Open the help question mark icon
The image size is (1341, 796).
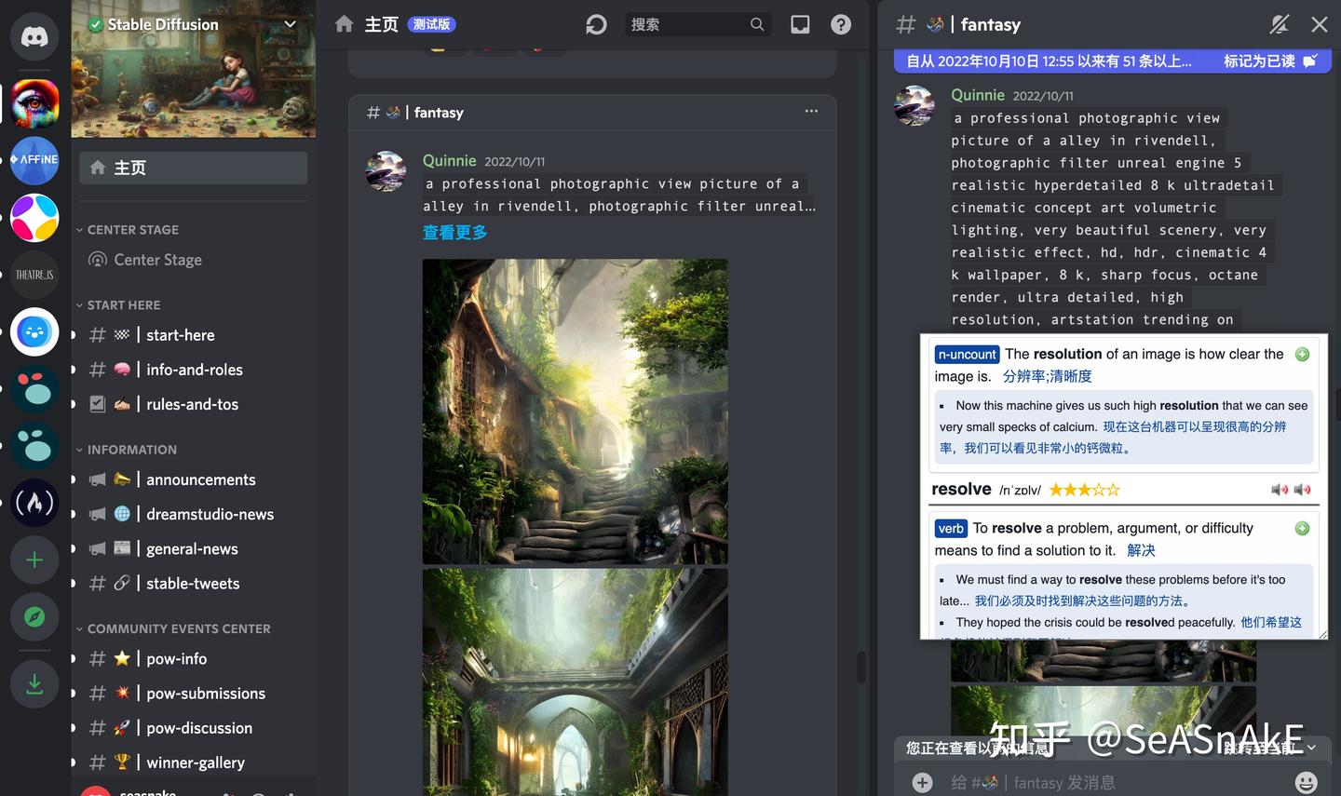(x=841, y=24)
